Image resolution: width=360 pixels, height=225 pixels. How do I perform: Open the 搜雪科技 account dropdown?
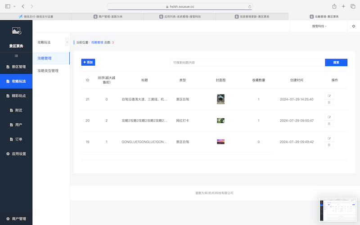319,27
